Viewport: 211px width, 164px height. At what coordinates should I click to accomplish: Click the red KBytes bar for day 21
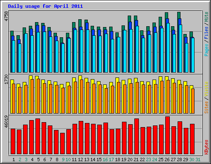pyautogui.click(x=136, y=137)
